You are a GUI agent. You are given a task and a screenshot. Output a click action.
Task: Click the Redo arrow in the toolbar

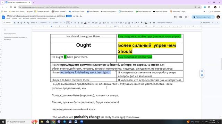[18, 23]
